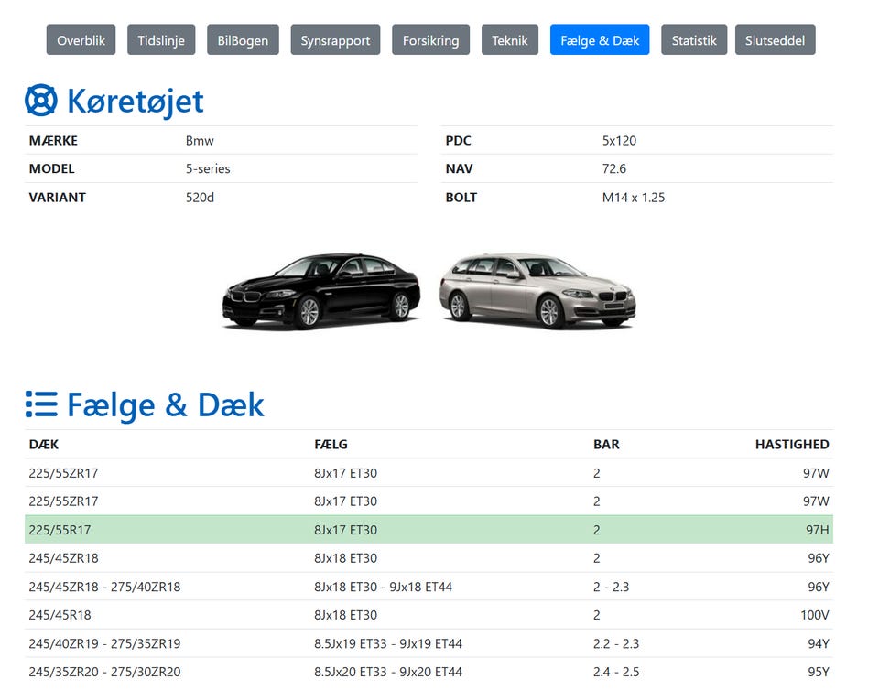
Task: Click the silver BMW wagon image
Action: 537,291
